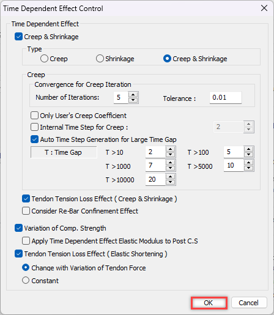Decrease T >10000 step value
The height and width of the screenshot is (315, 274).
(x=171, y=182)
